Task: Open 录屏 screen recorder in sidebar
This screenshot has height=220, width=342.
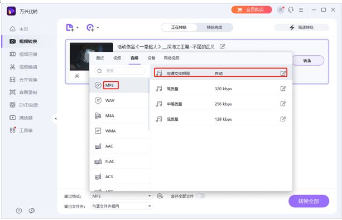Action: [x=23, y=92]
